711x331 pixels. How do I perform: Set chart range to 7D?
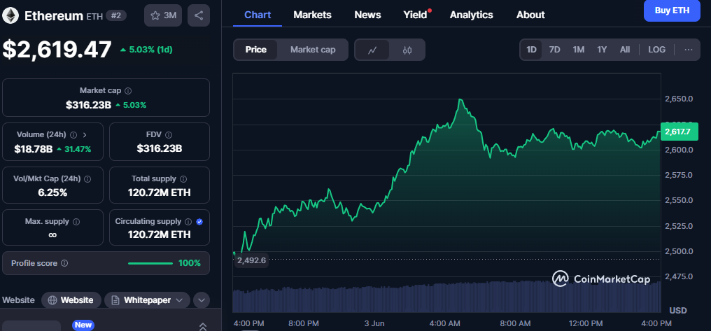pyautogui.click(x=554, y=50)
